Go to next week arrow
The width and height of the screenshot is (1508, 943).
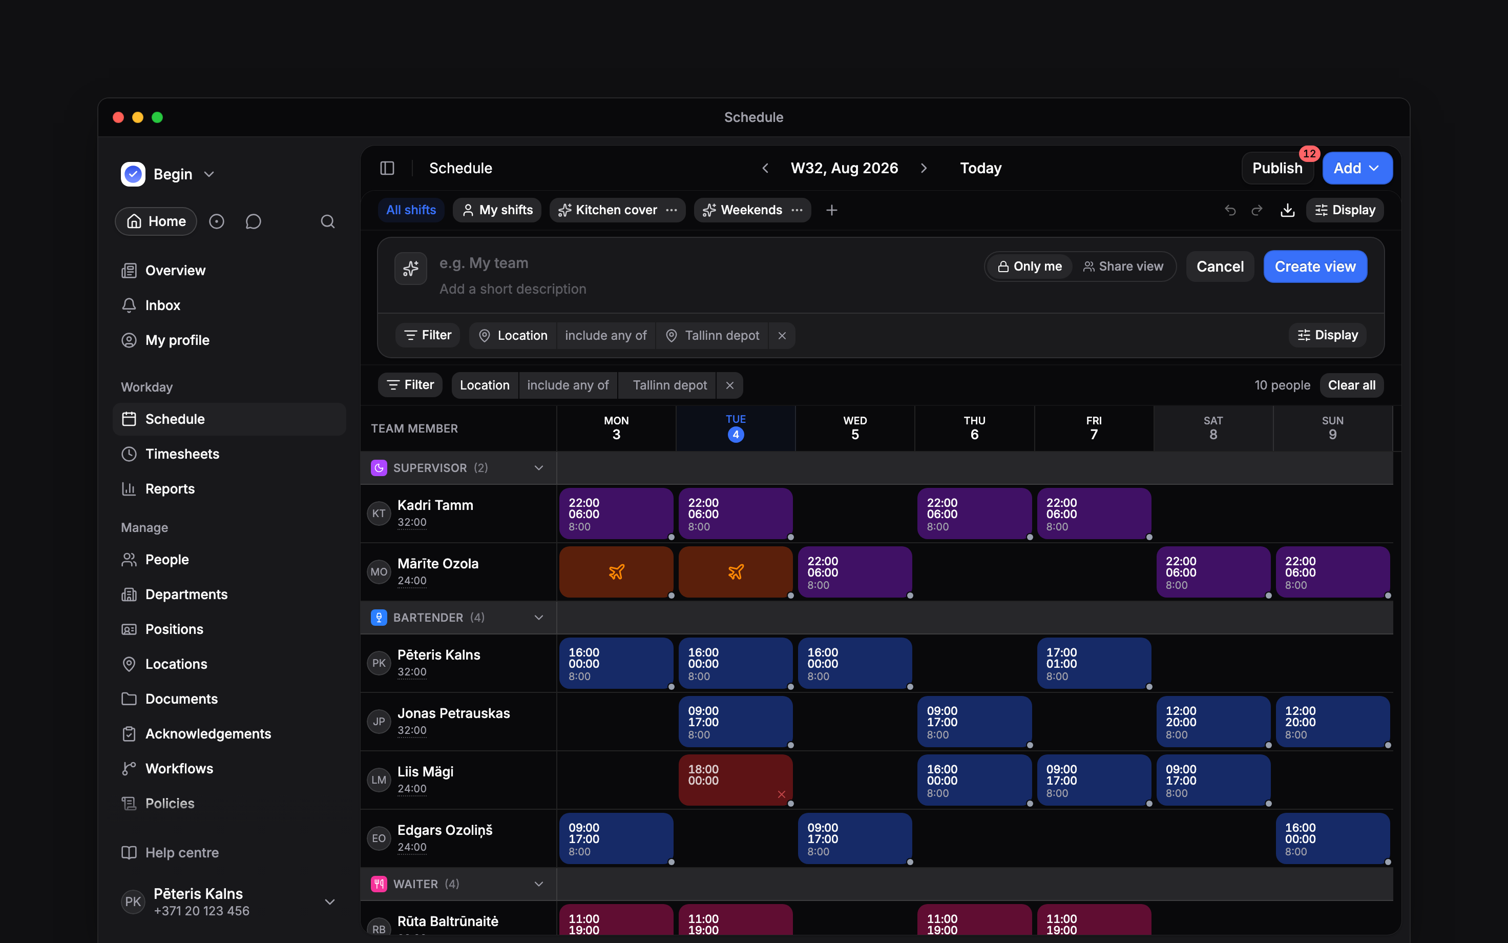click(924, 169)
